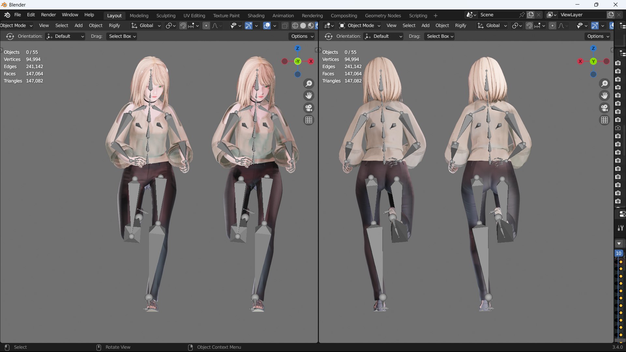The image size is (626, 352).
Task: Toggle camera view in left viewport
Action: click(309, 108)
